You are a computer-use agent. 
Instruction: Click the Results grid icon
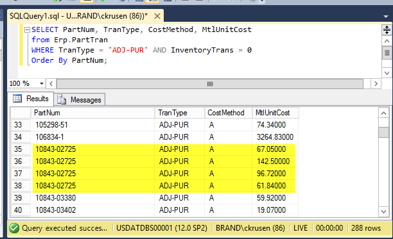coord(17,99)
